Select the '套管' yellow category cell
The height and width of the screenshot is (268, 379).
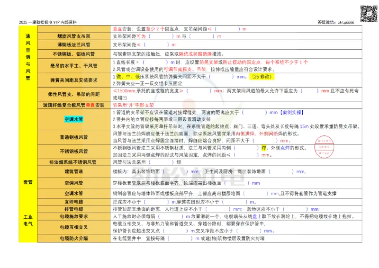coord(28,182)
